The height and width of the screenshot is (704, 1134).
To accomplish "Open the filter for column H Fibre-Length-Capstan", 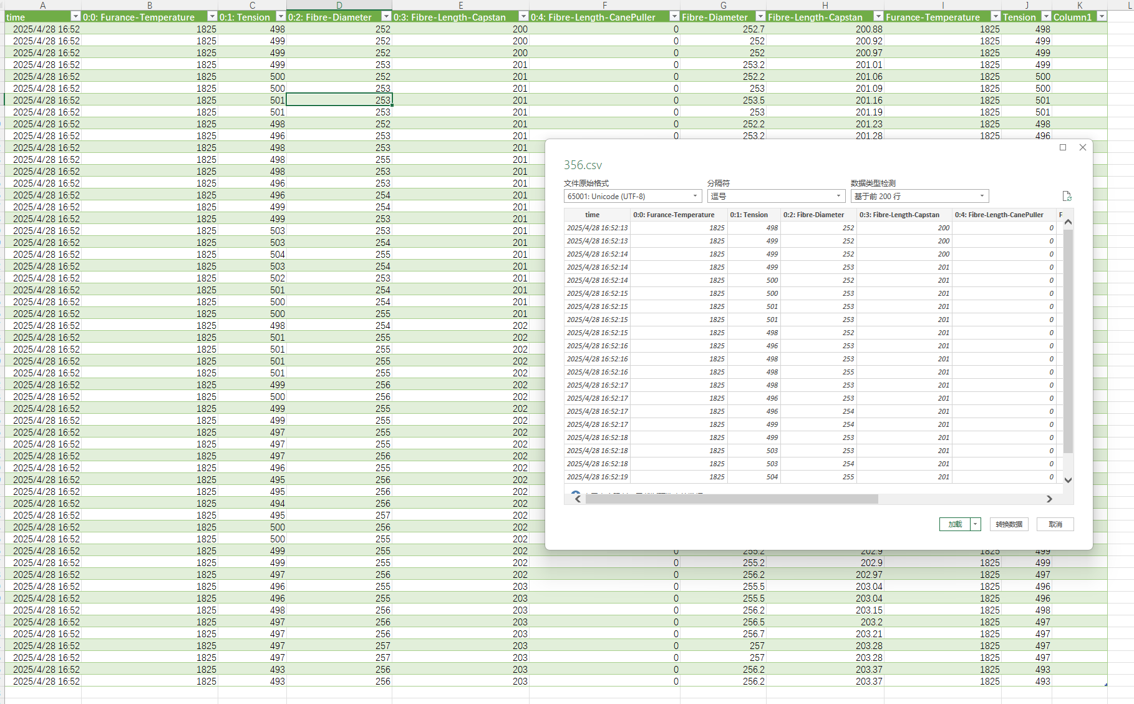I will point(878,17).
